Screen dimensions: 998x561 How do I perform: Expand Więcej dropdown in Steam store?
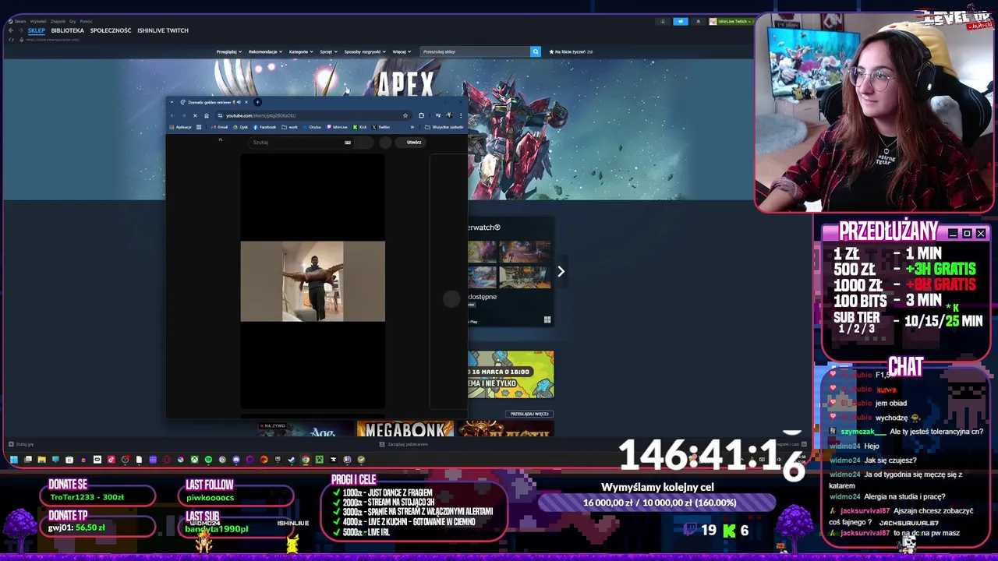402,51
